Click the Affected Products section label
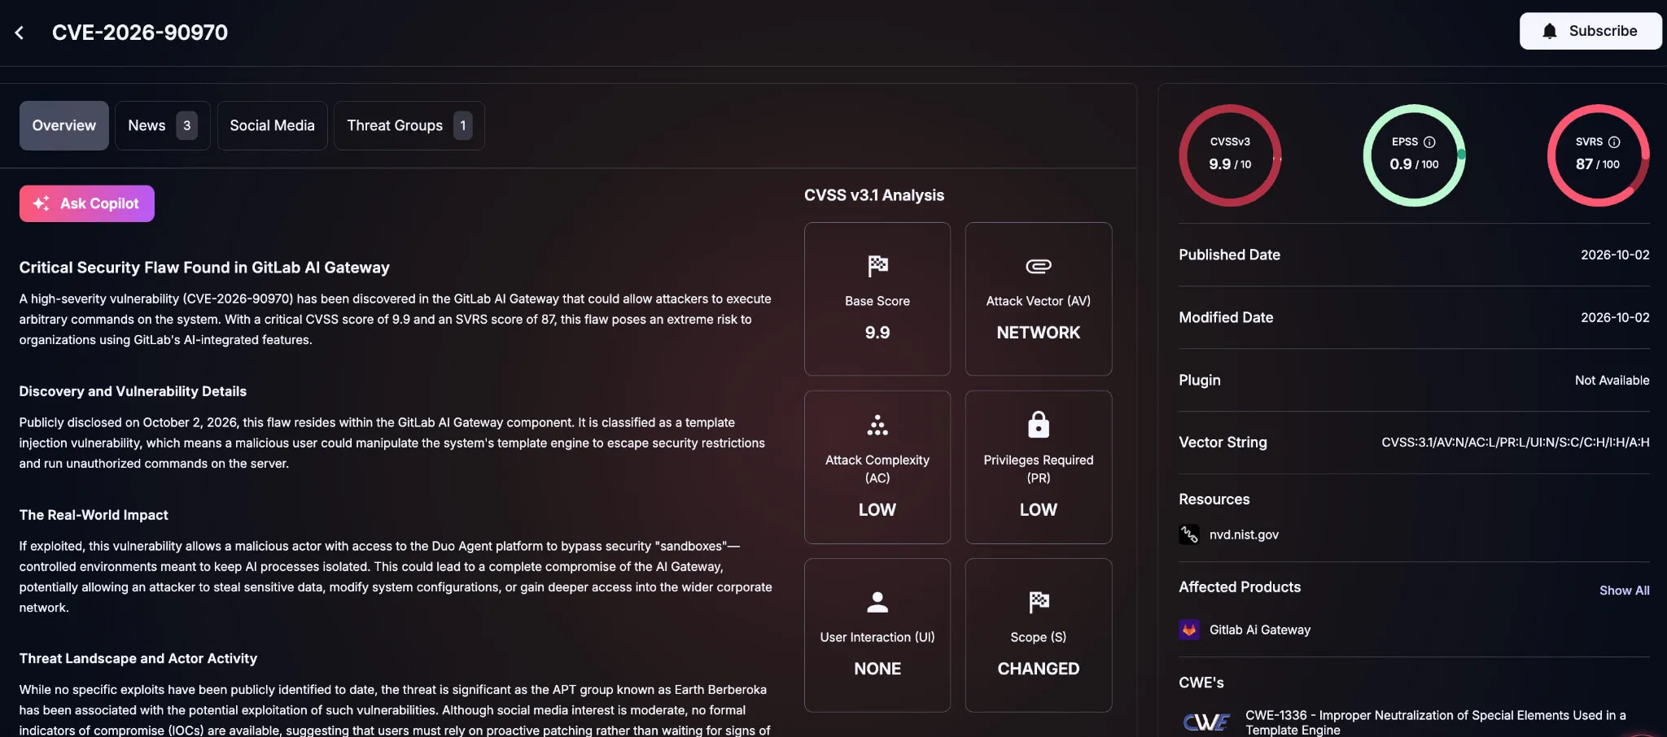The width and height of the screenshot is (1667, 737). (x=1240, y=587)
